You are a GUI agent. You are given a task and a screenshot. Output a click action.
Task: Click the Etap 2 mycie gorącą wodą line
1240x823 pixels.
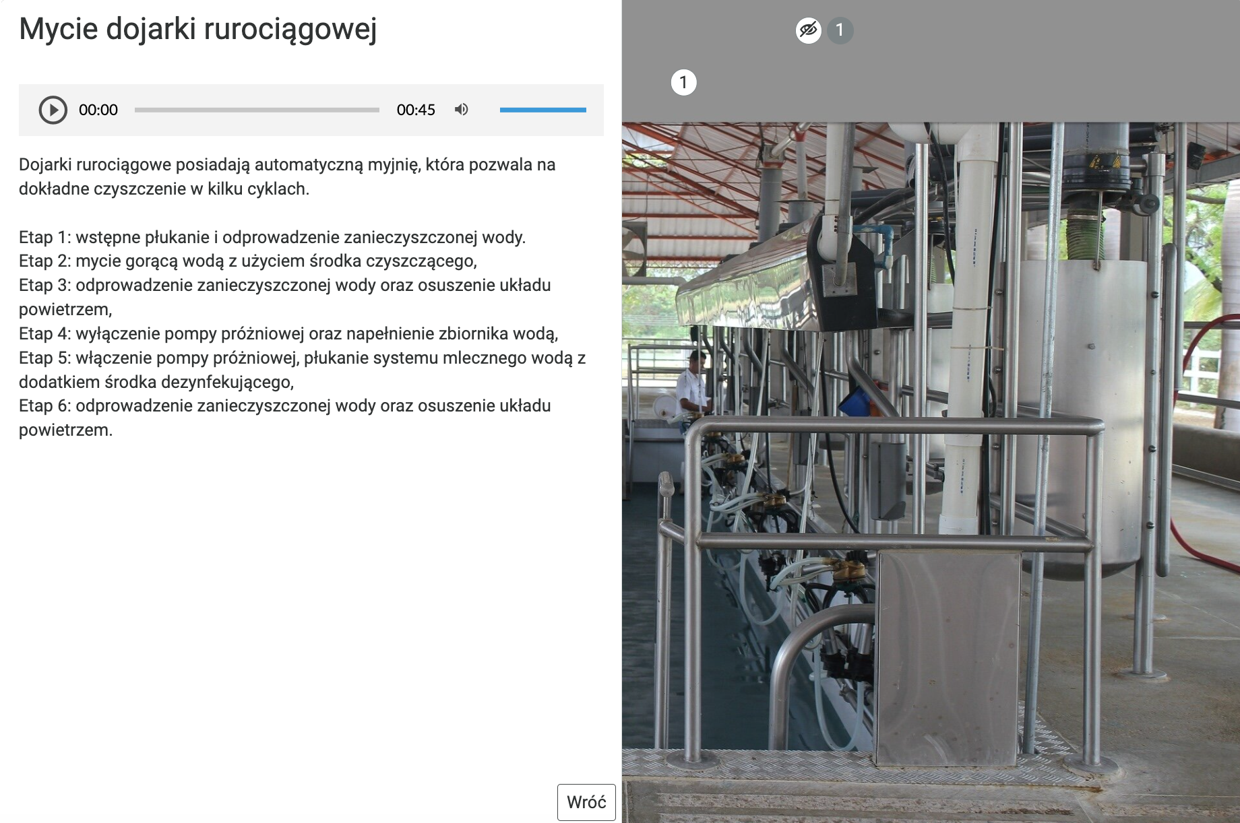click(248, 261)
